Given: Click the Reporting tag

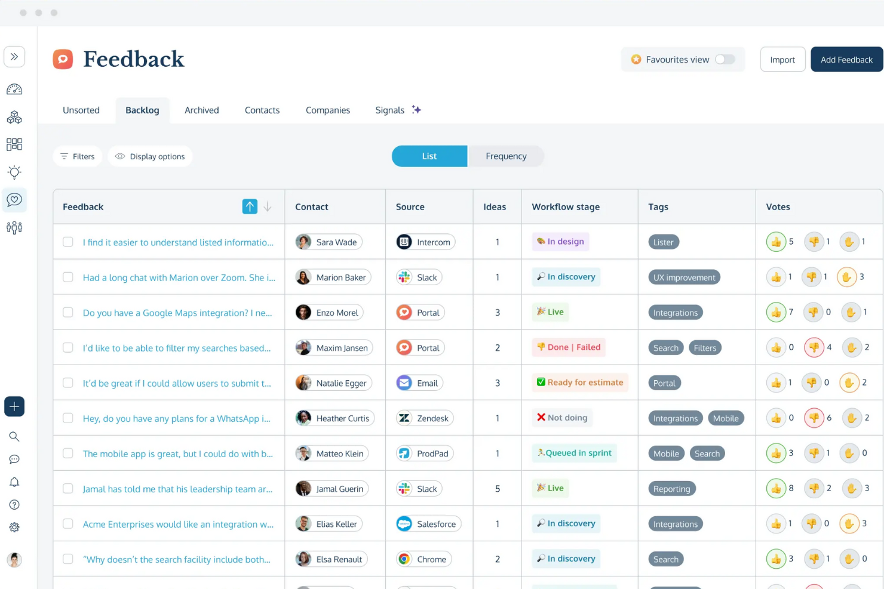Looking at the screenshot, I should point(672,488).
